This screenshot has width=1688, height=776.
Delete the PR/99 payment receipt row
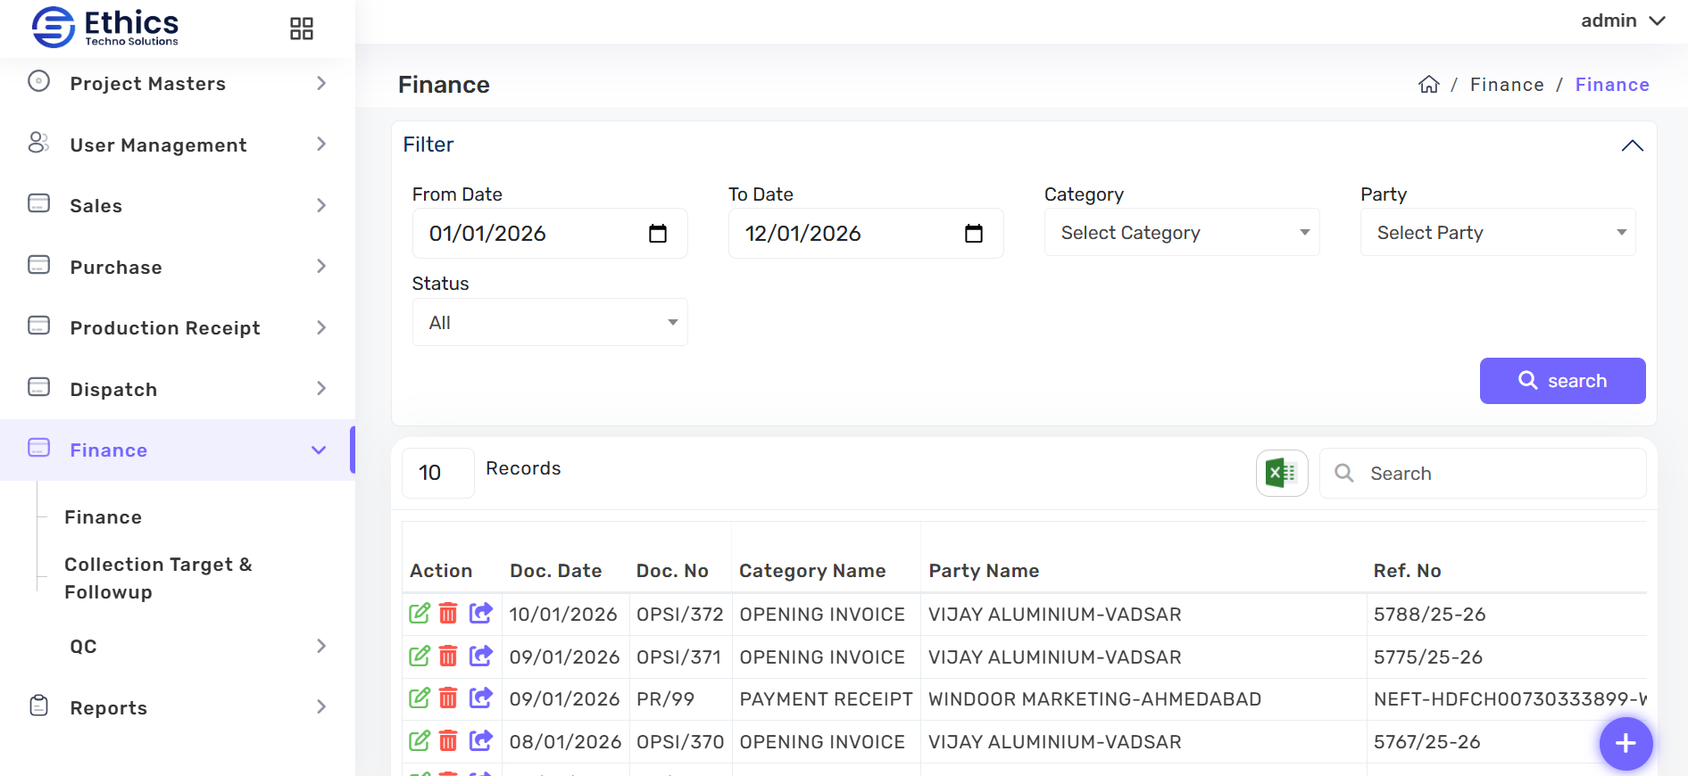[448, 698]
